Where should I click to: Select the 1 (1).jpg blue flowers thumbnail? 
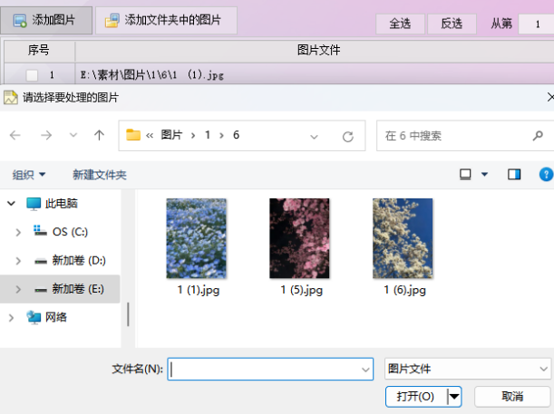197,238
